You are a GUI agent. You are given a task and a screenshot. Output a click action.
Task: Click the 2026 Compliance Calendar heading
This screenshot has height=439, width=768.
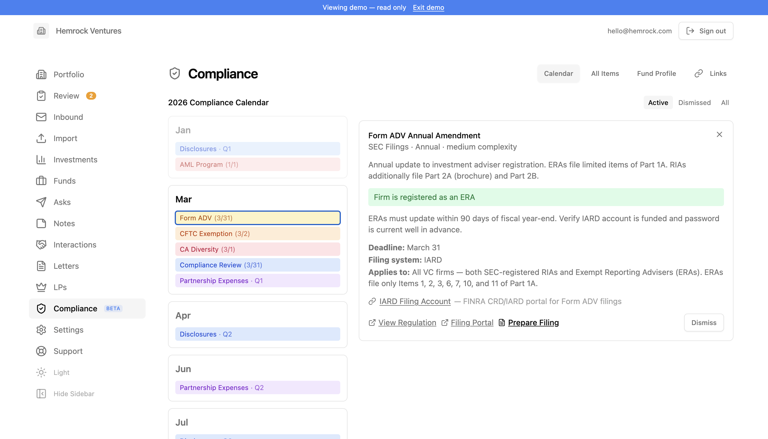218,102
